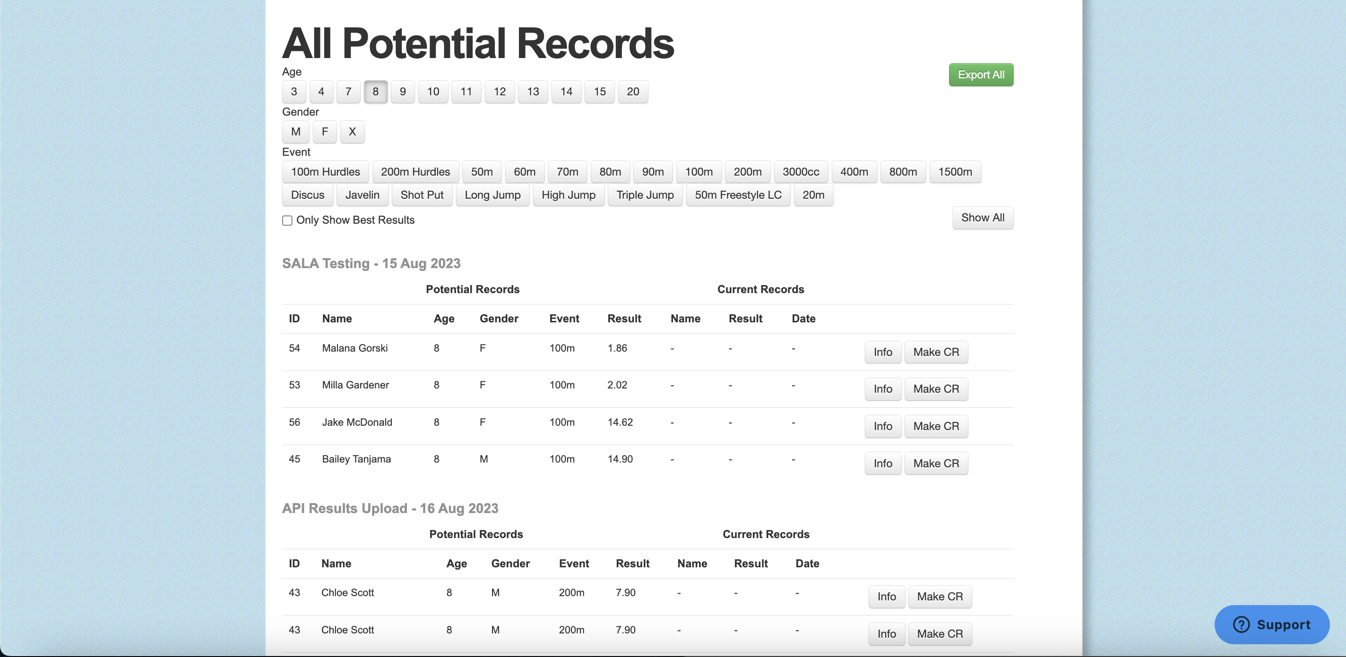The height and width of the screenshot is (657, 1346).
Task: Select age filter 14
Action: click(x=566, y=92)
